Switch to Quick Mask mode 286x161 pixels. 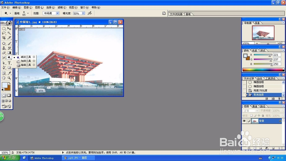(9, 95)
